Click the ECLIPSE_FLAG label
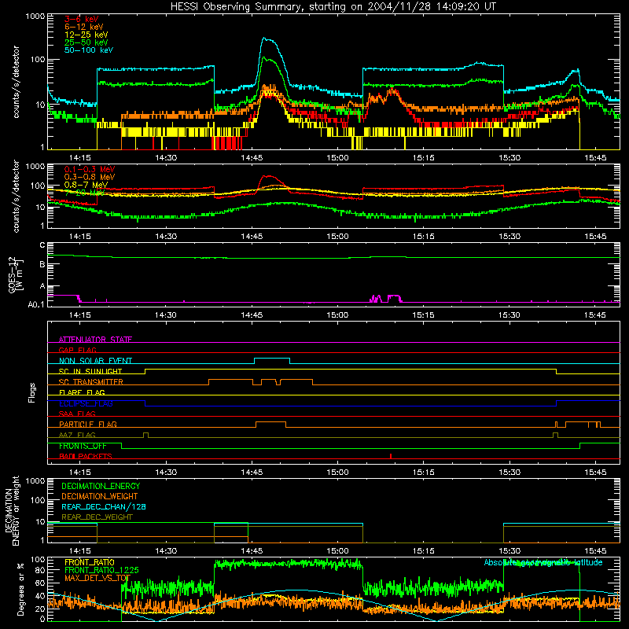This screenshot has width=629, height=629. (x=86, y=403)
